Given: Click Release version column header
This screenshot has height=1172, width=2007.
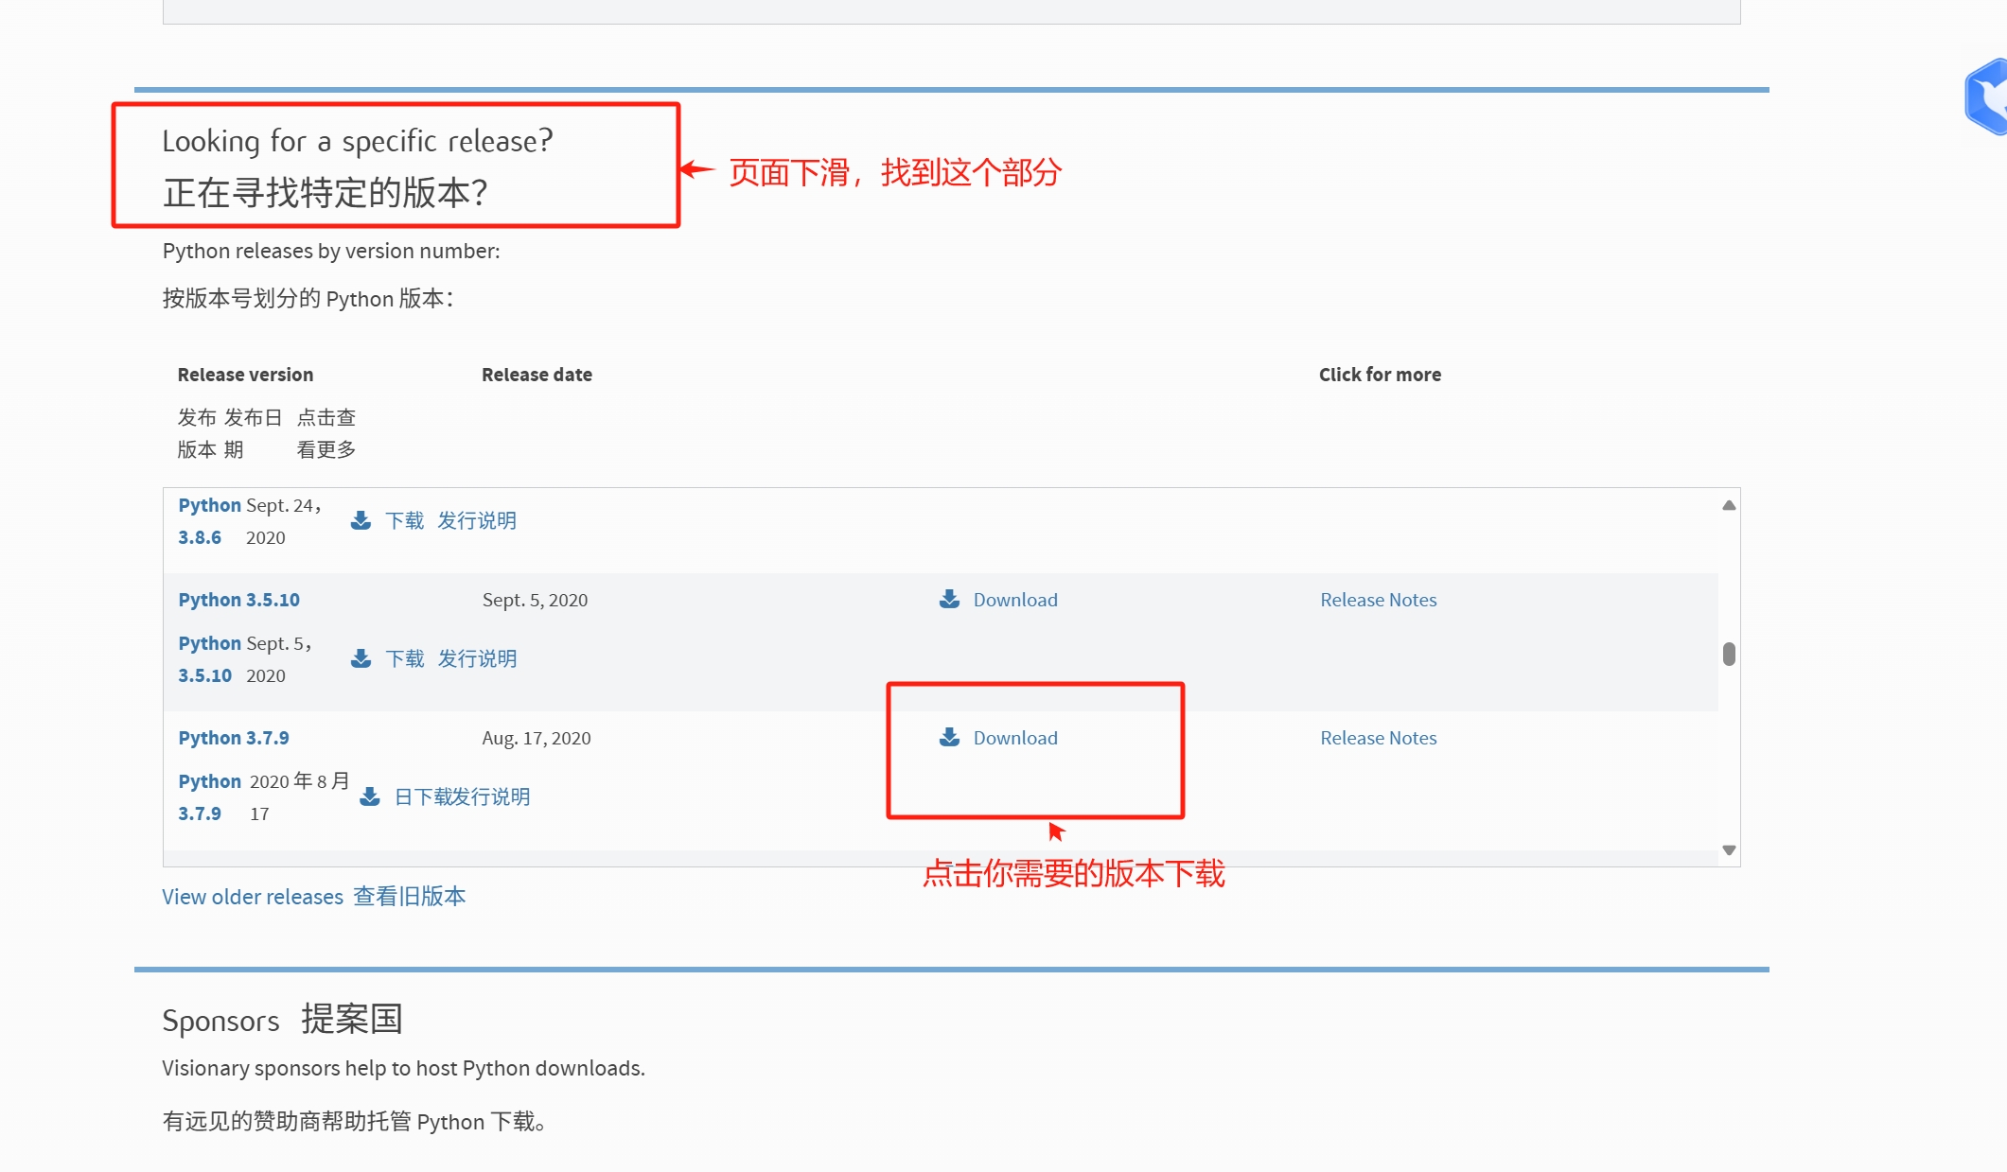Looking at the screenshot, I should [245, 375].
